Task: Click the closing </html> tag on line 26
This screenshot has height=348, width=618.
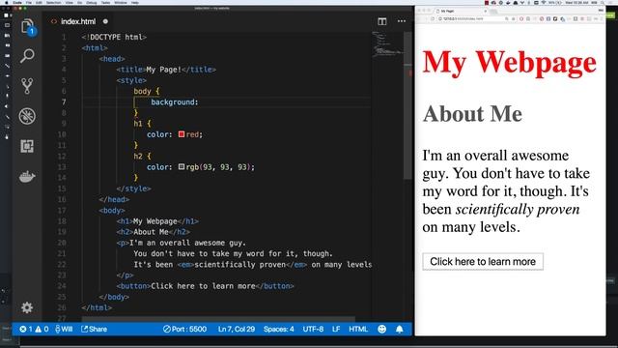Action: tap(97, 307)
